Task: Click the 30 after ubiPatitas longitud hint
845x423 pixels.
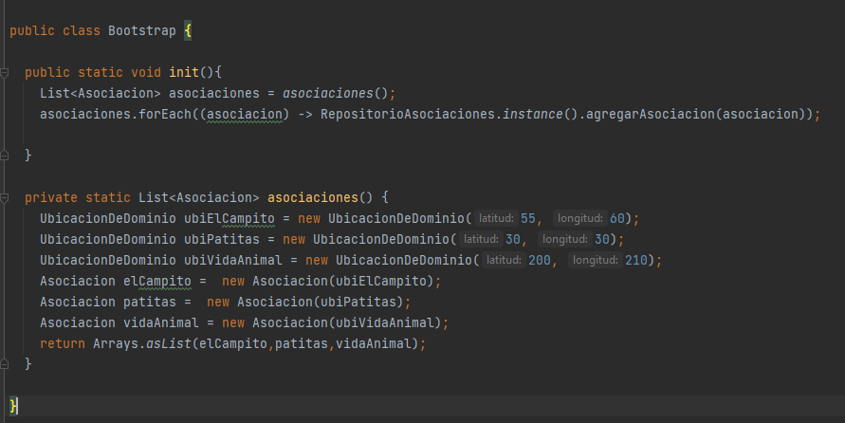Action: point(602,239)
